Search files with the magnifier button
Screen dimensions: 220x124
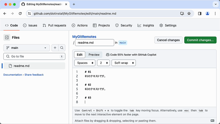tap(62, 48)
